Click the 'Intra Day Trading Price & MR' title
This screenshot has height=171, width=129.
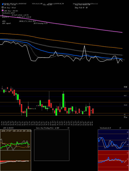47,128
